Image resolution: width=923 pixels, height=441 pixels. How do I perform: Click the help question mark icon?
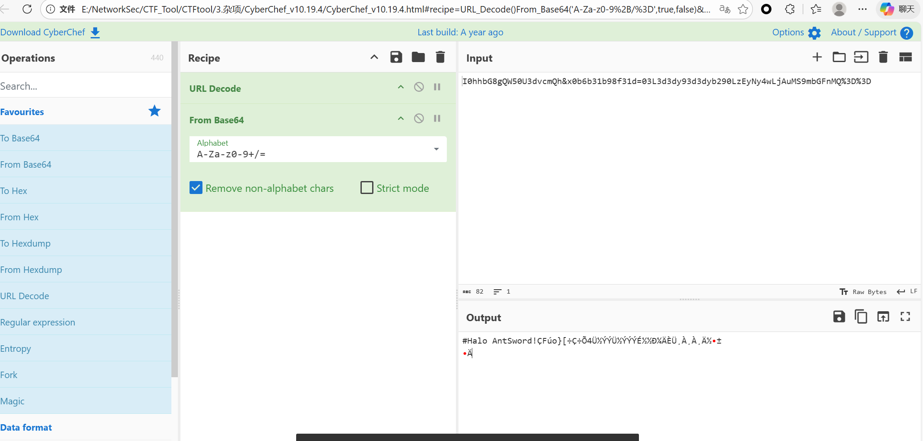tap(907, 33)
